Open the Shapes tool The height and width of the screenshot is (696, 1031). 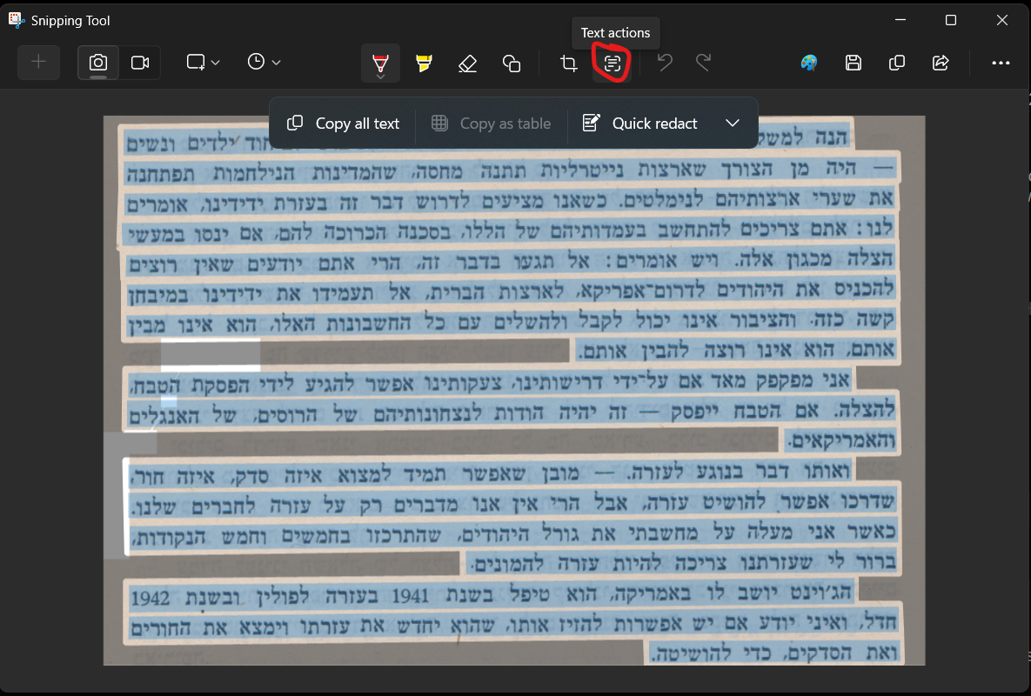[x=511, y=64]
